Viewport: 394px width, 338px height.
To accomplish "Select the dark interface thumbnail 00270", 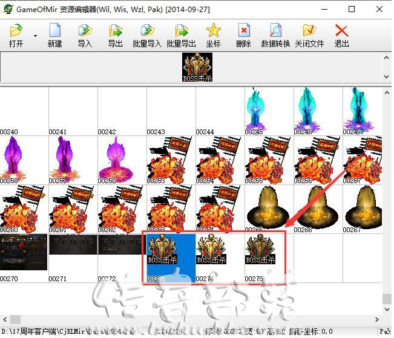I will (24, 253).
